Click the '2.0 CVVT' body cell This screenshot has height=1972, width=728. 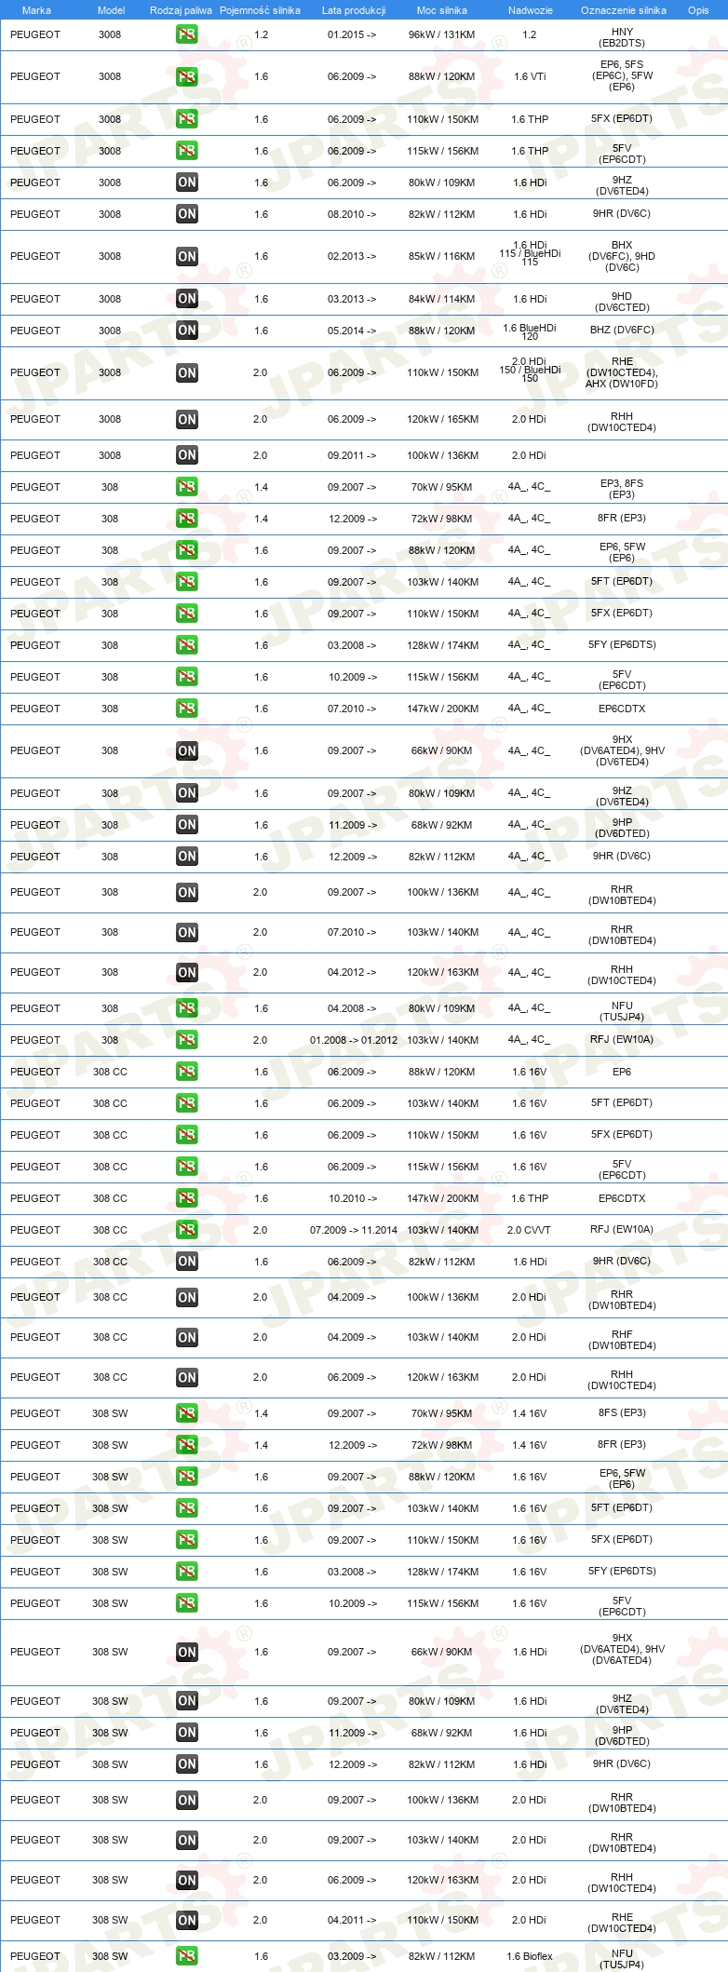click(530, 1230)
